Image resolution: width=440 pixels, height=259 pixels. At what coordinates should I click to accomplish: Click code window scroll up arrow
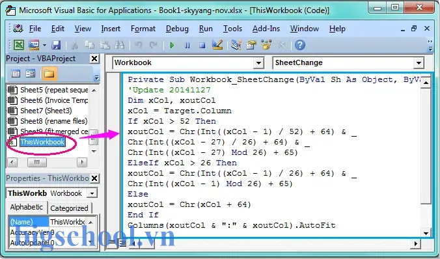[426, 83]
